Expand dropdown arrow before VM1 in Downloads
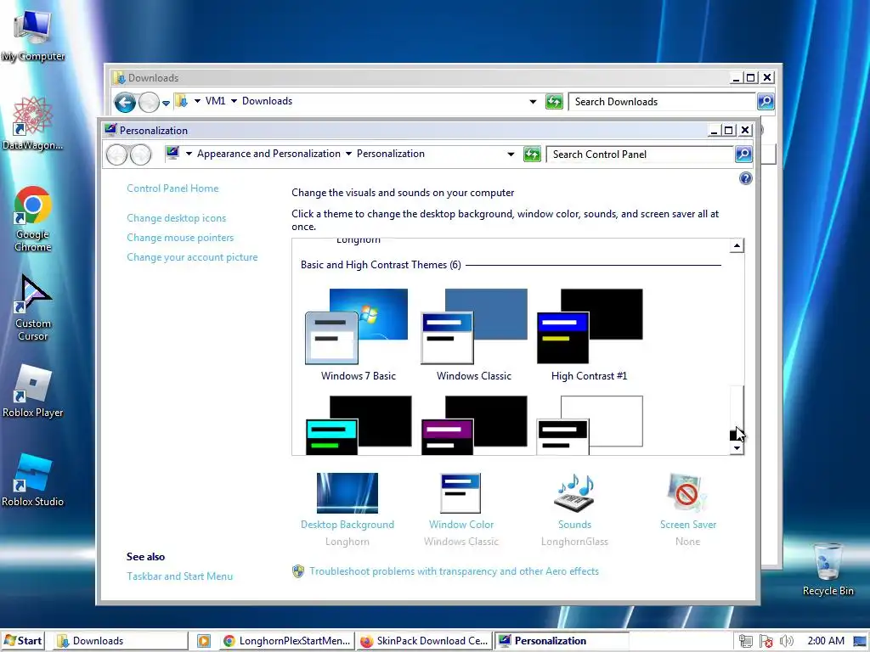This screenshot has width=870, height=652. pyautogui.click(x=197, y=101)
